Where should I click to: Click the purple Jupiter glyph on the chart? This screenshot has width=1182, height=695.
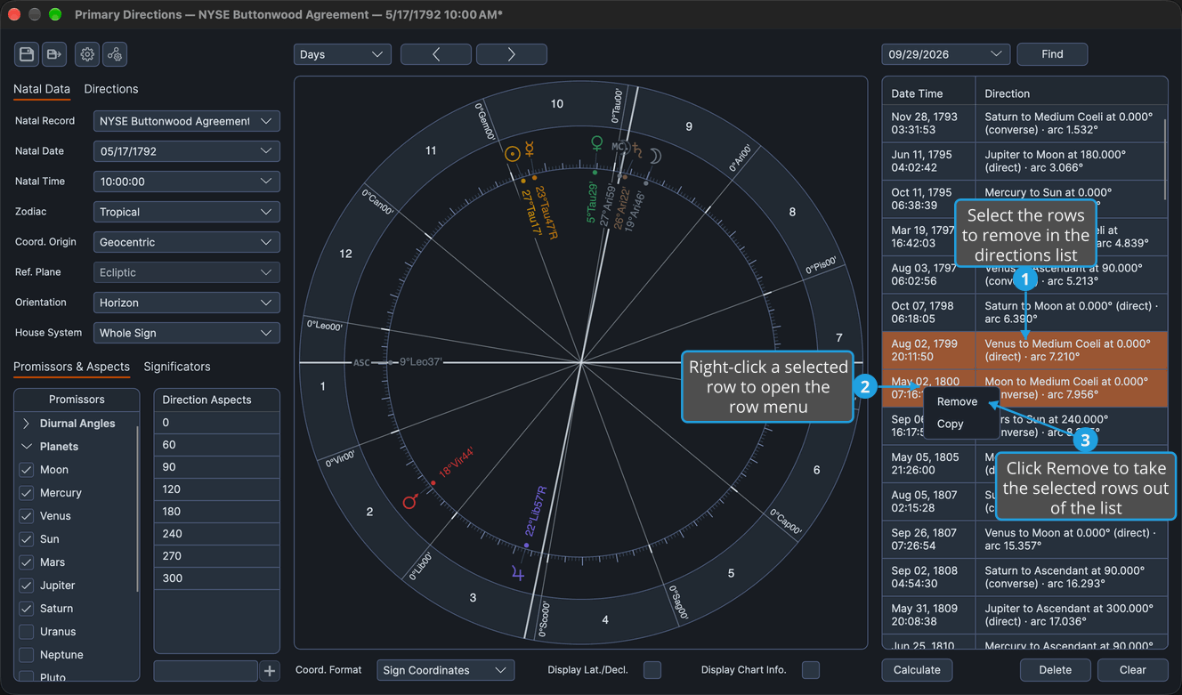point(518,574)
